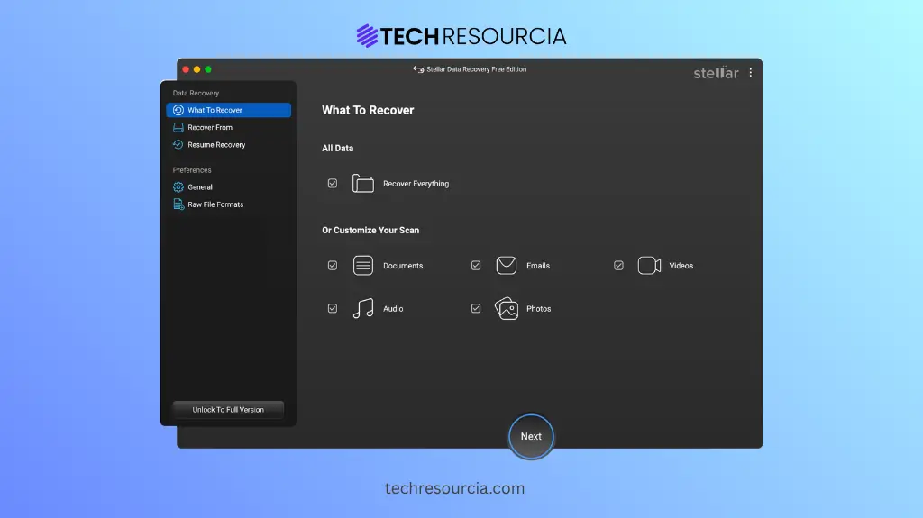Toggle the Recover Everything checkbox
This screenshot has width=923, height=518.
pyautogui.click(x=333, y=184)
